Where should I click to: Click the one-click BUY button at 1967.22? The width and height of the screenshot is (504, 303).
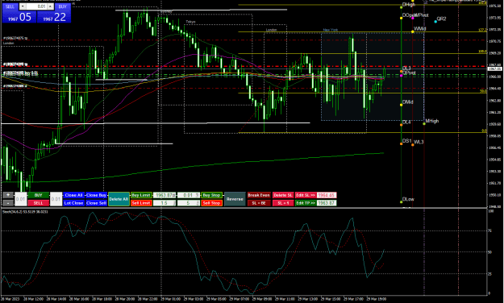54,17
